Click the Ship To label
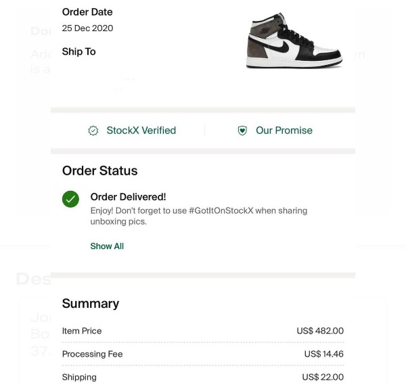The image size is (406, 385). (x=78, y=51)
